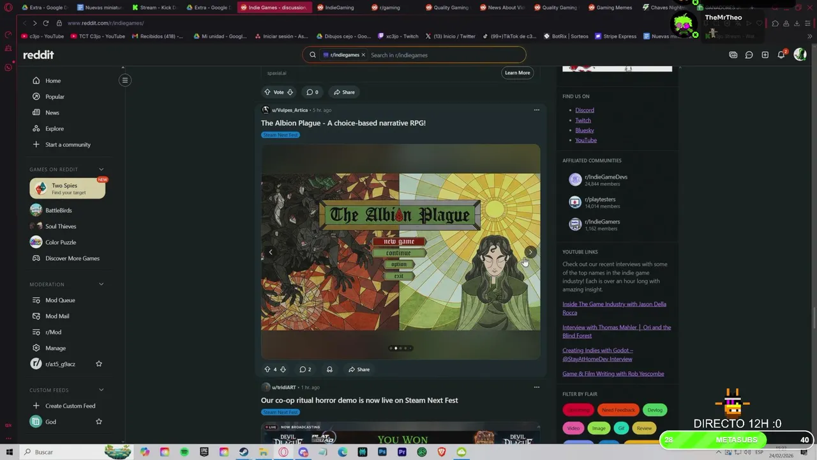Open Interview with Thomas Mahler link
The height and width of the screenshot is (460, 817).
click(x=617, y=331)
